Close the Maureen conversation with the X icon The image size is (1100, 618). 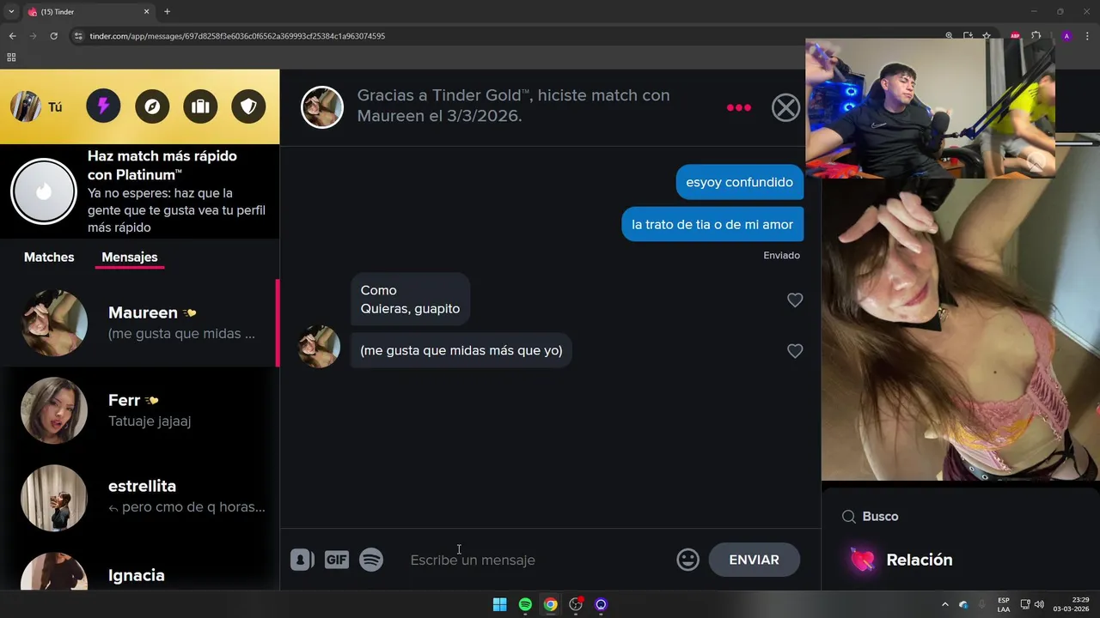pos(785,107)
